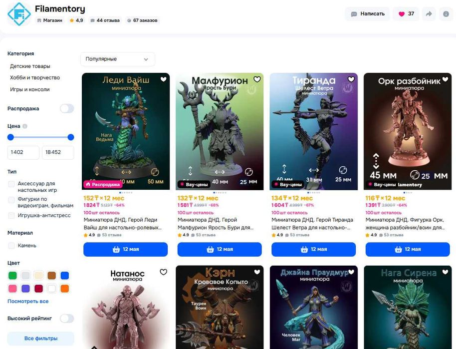Add Леди Вайш to favorites
The image size is (456, 349).
point(164,79)
